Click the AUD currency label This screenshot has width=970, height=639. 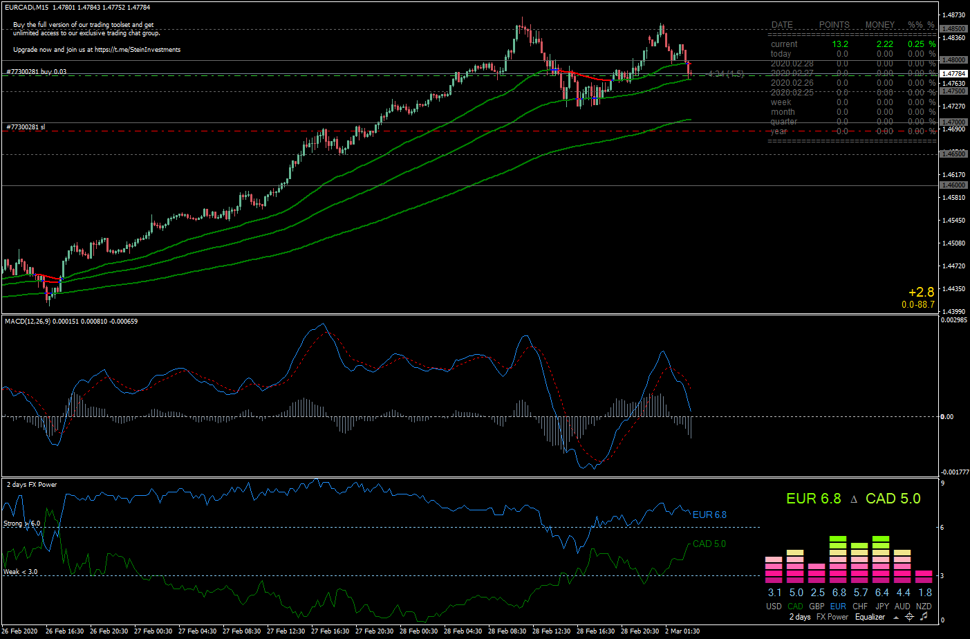tap(903, 606)
